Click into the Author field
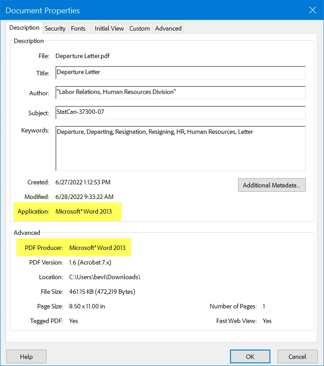 (x=180, y=93)
